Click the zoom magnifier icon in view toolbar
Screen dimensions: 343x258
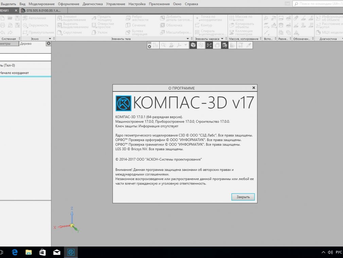pos(163,45)
